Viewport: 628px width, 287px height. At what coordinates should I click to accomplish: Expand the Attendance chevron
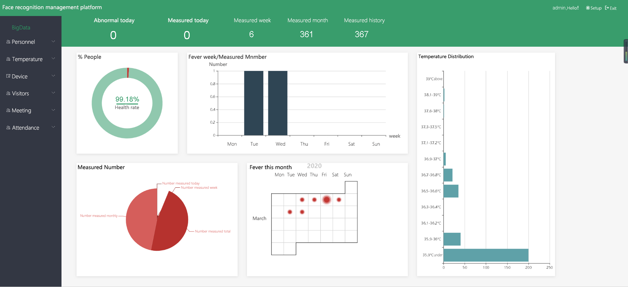click(x=53, y=127)
